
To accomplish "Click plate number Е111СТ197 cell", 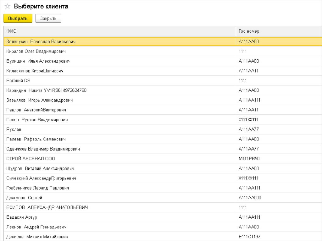I will click(249, 237).
